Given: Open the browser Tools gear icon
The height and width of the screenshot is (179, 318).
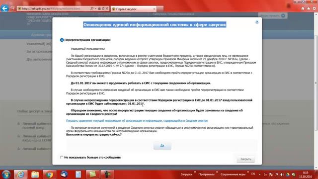Looking at the screenshot, I should 314,8.
